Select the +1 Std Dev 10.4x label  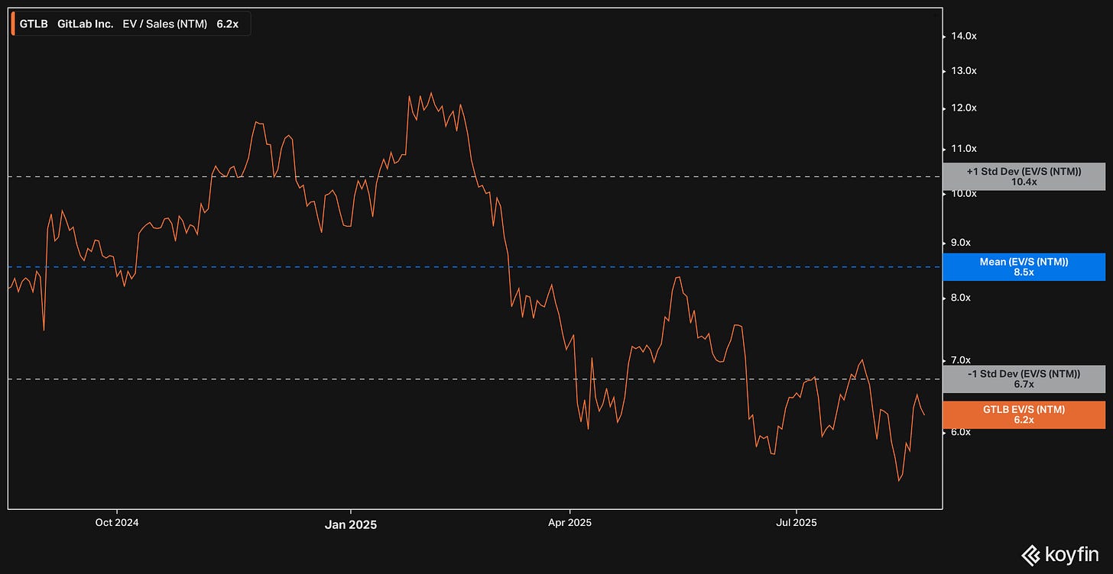pyautogui.click(x=1024, y=176)
